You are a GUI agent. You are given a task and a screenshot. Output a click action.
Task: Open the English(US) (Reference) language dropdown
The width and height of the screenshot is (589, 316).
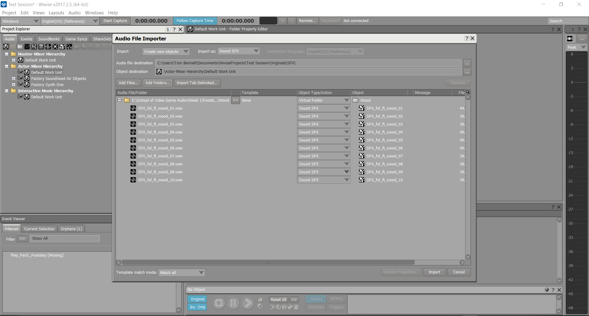(x=70, y=21)
